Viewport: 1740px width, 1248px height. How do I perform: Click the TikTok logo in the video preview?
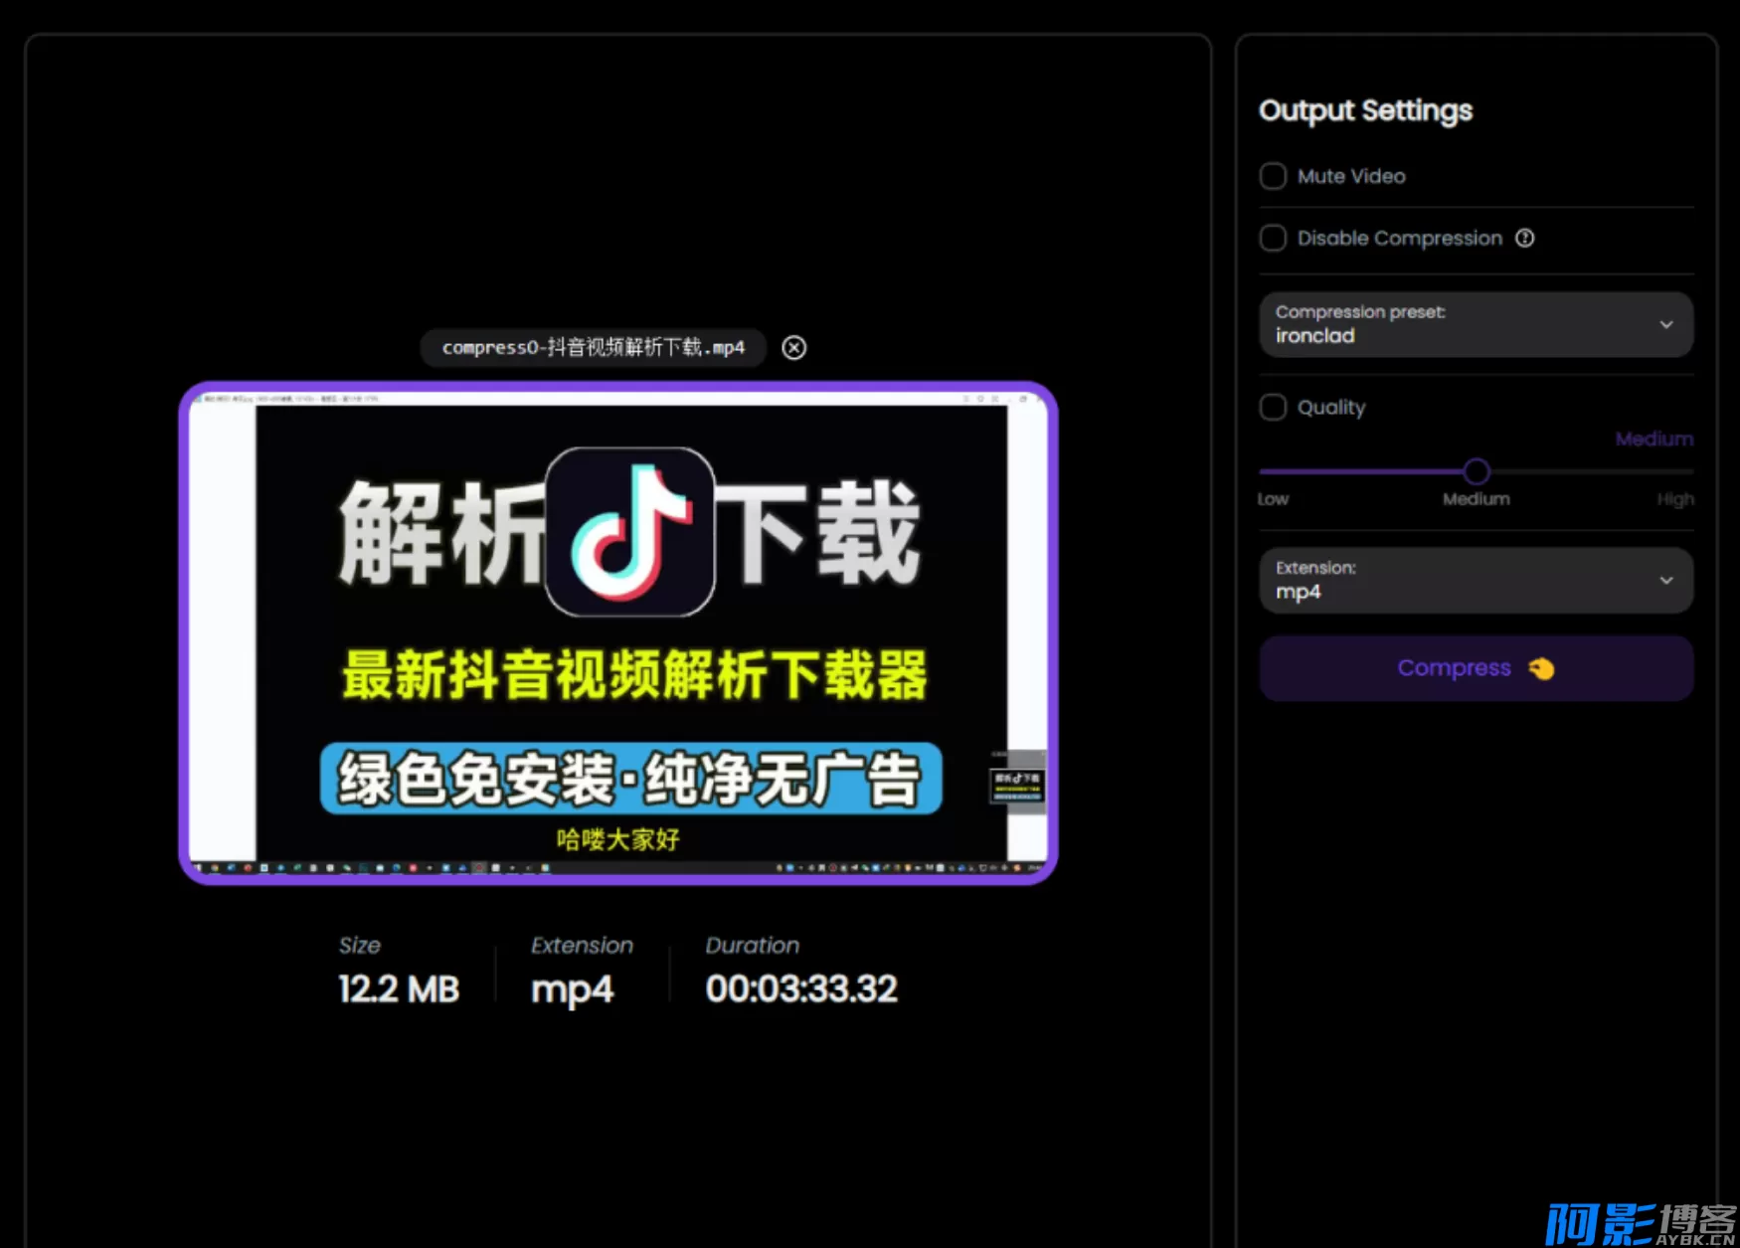629,532
